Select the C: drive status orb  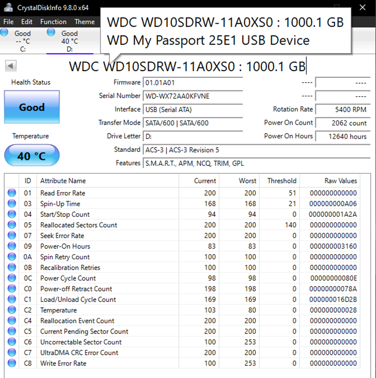point(4,32)
